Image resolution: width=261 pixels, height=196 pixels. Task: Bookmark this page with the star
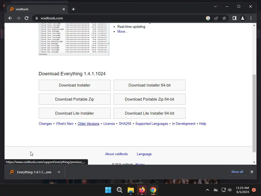click(x=224, y=18)
